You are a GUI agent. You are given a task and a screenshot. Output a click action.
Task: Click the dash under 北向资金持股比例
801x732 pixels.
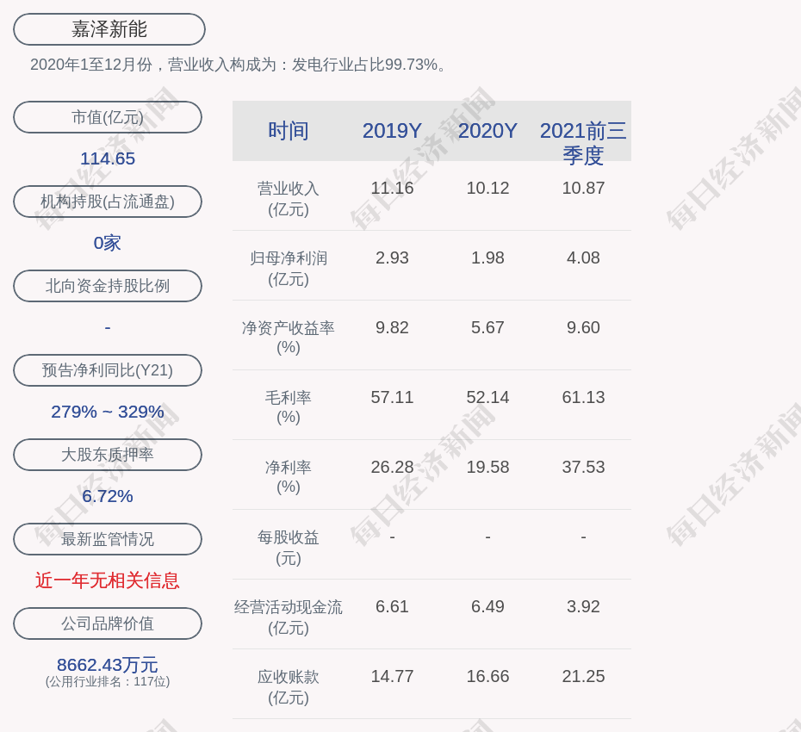click(x=108, y=327)
